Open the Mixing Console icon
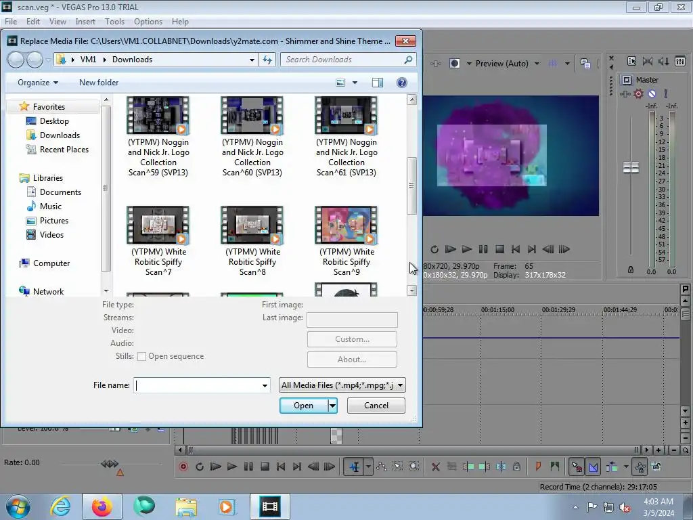 [x=680, y=62]
